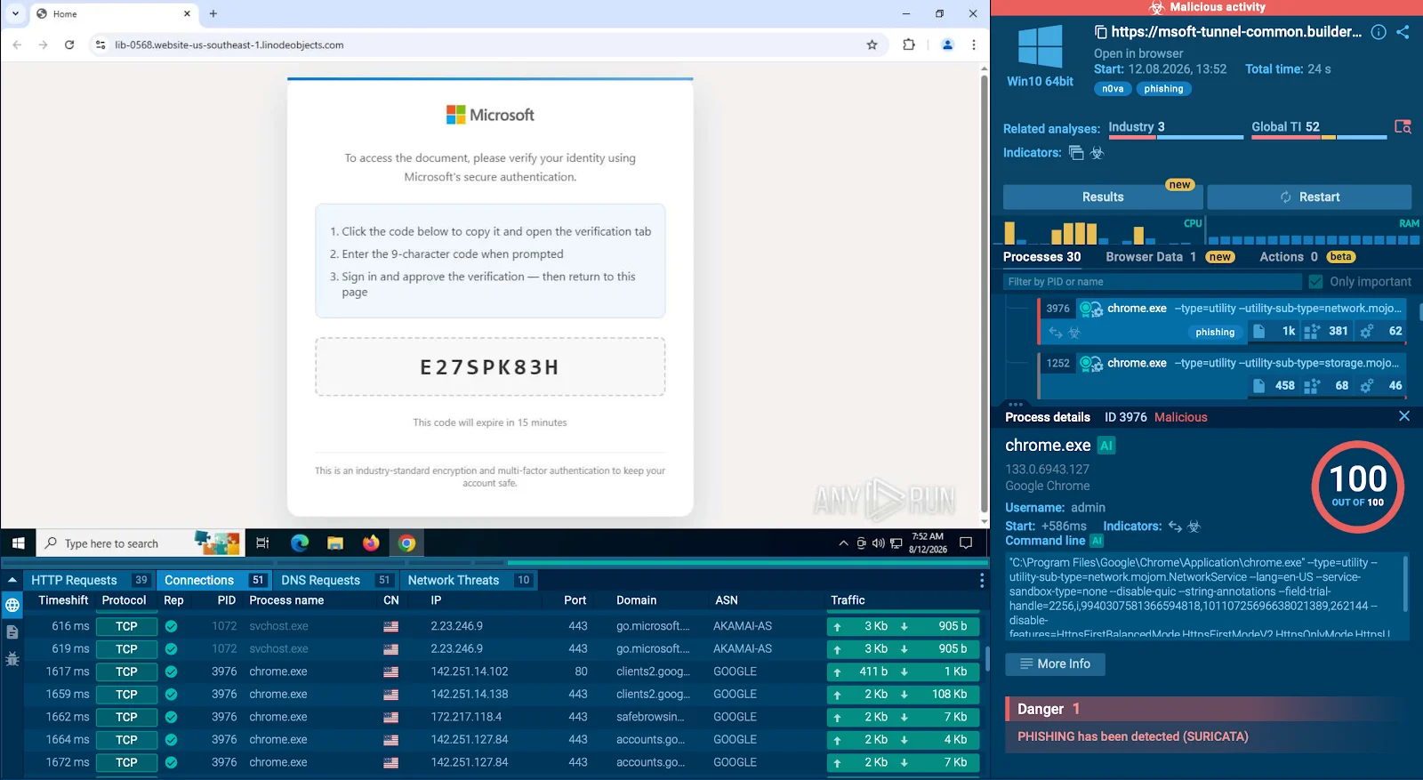The image size is (1423, 780).
Task: Click the Domain column header
Action: point(636,600)
